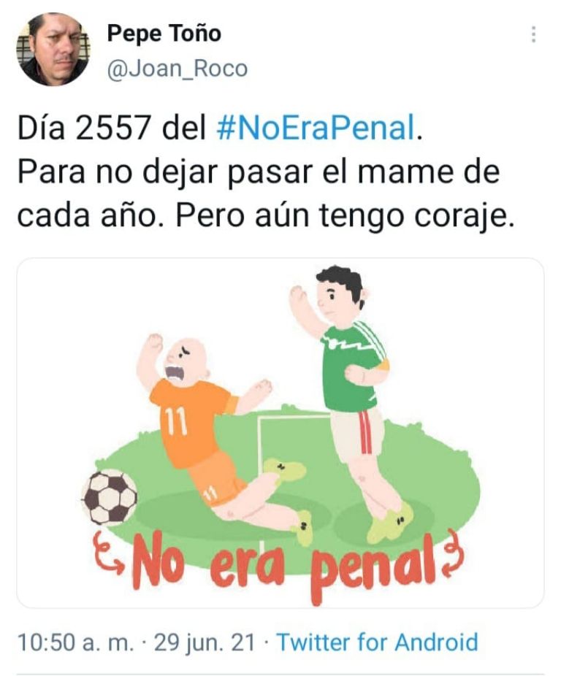Click the 29 jun. 21 date
561x676 pixels.
pyautogui.click(x=205, y=642)
